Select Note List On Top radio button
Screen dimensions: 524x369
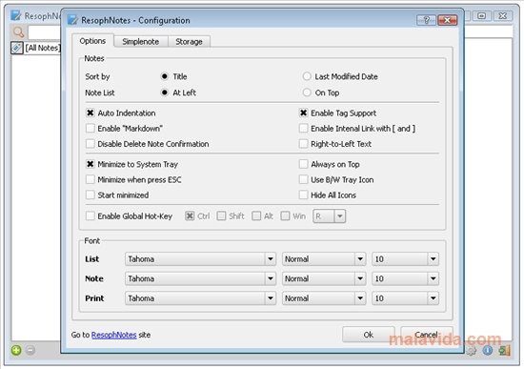307,92
